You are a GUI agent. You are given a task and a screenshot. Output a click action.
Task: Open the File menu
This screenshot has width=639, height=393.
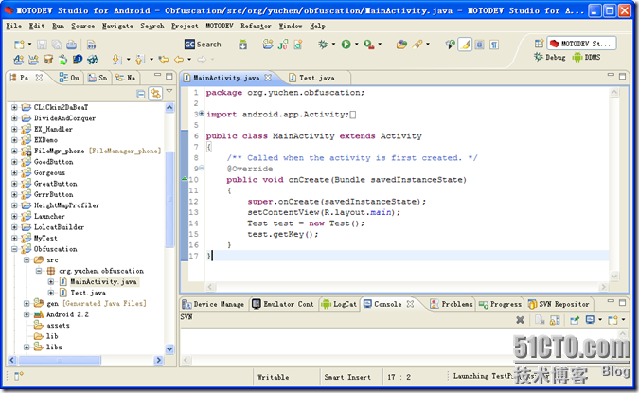point(14,26)
